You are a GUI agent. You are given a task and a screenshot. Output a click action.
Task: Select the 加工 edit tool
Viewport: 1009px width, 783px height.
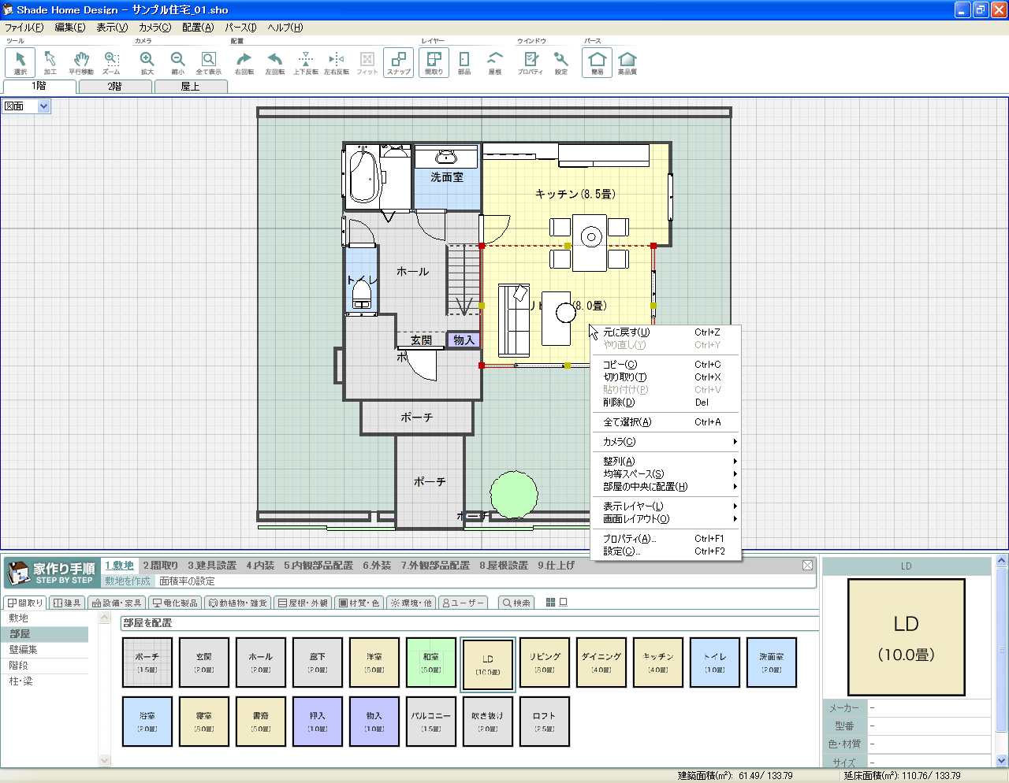(x=50, y=62)
